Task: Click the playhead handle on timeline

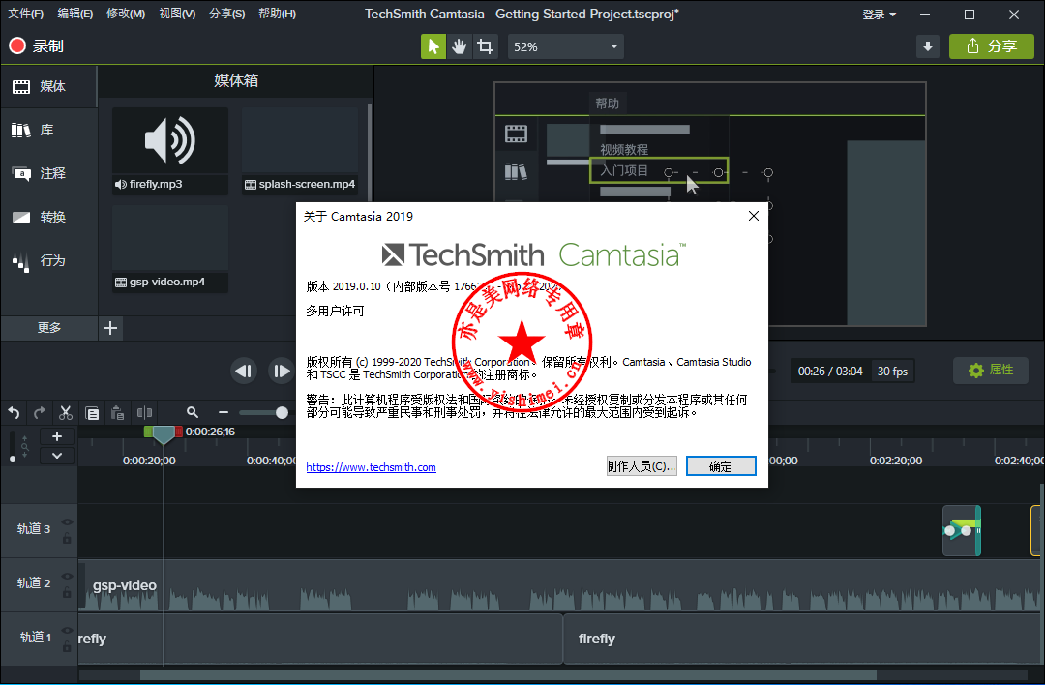Action: tap(164, 433)
